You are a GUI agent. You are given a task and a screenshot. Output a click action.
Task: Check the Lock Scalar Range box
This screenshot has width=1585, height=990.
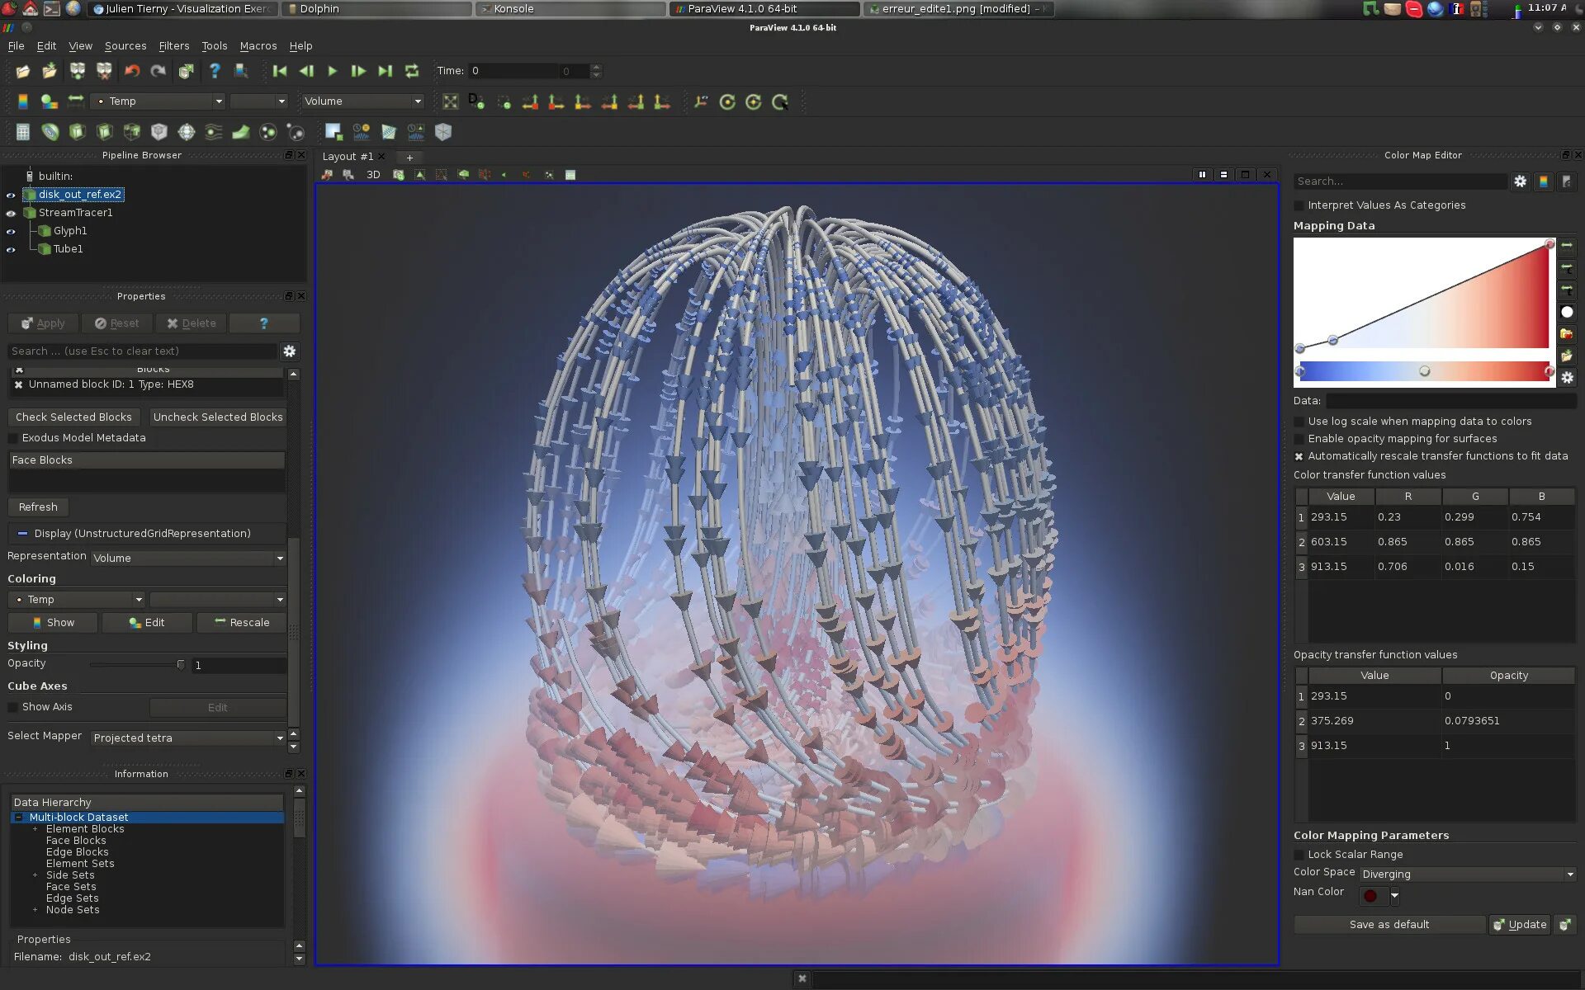[x=1299, y=855]
